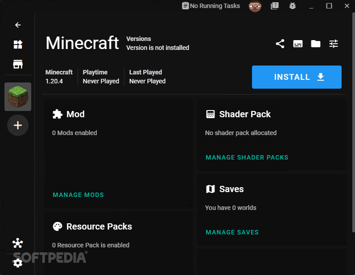This screenshot has height=275, width=355.
Task: Click the Shader Pack card icon
Action: 211,114
